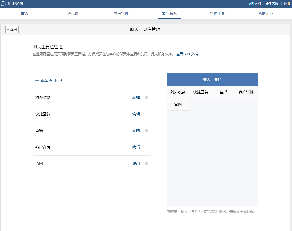The width and height of the screenshot is (292, 231).
Task: Click 联系客服 in the top bar
Action: [272, 4]
